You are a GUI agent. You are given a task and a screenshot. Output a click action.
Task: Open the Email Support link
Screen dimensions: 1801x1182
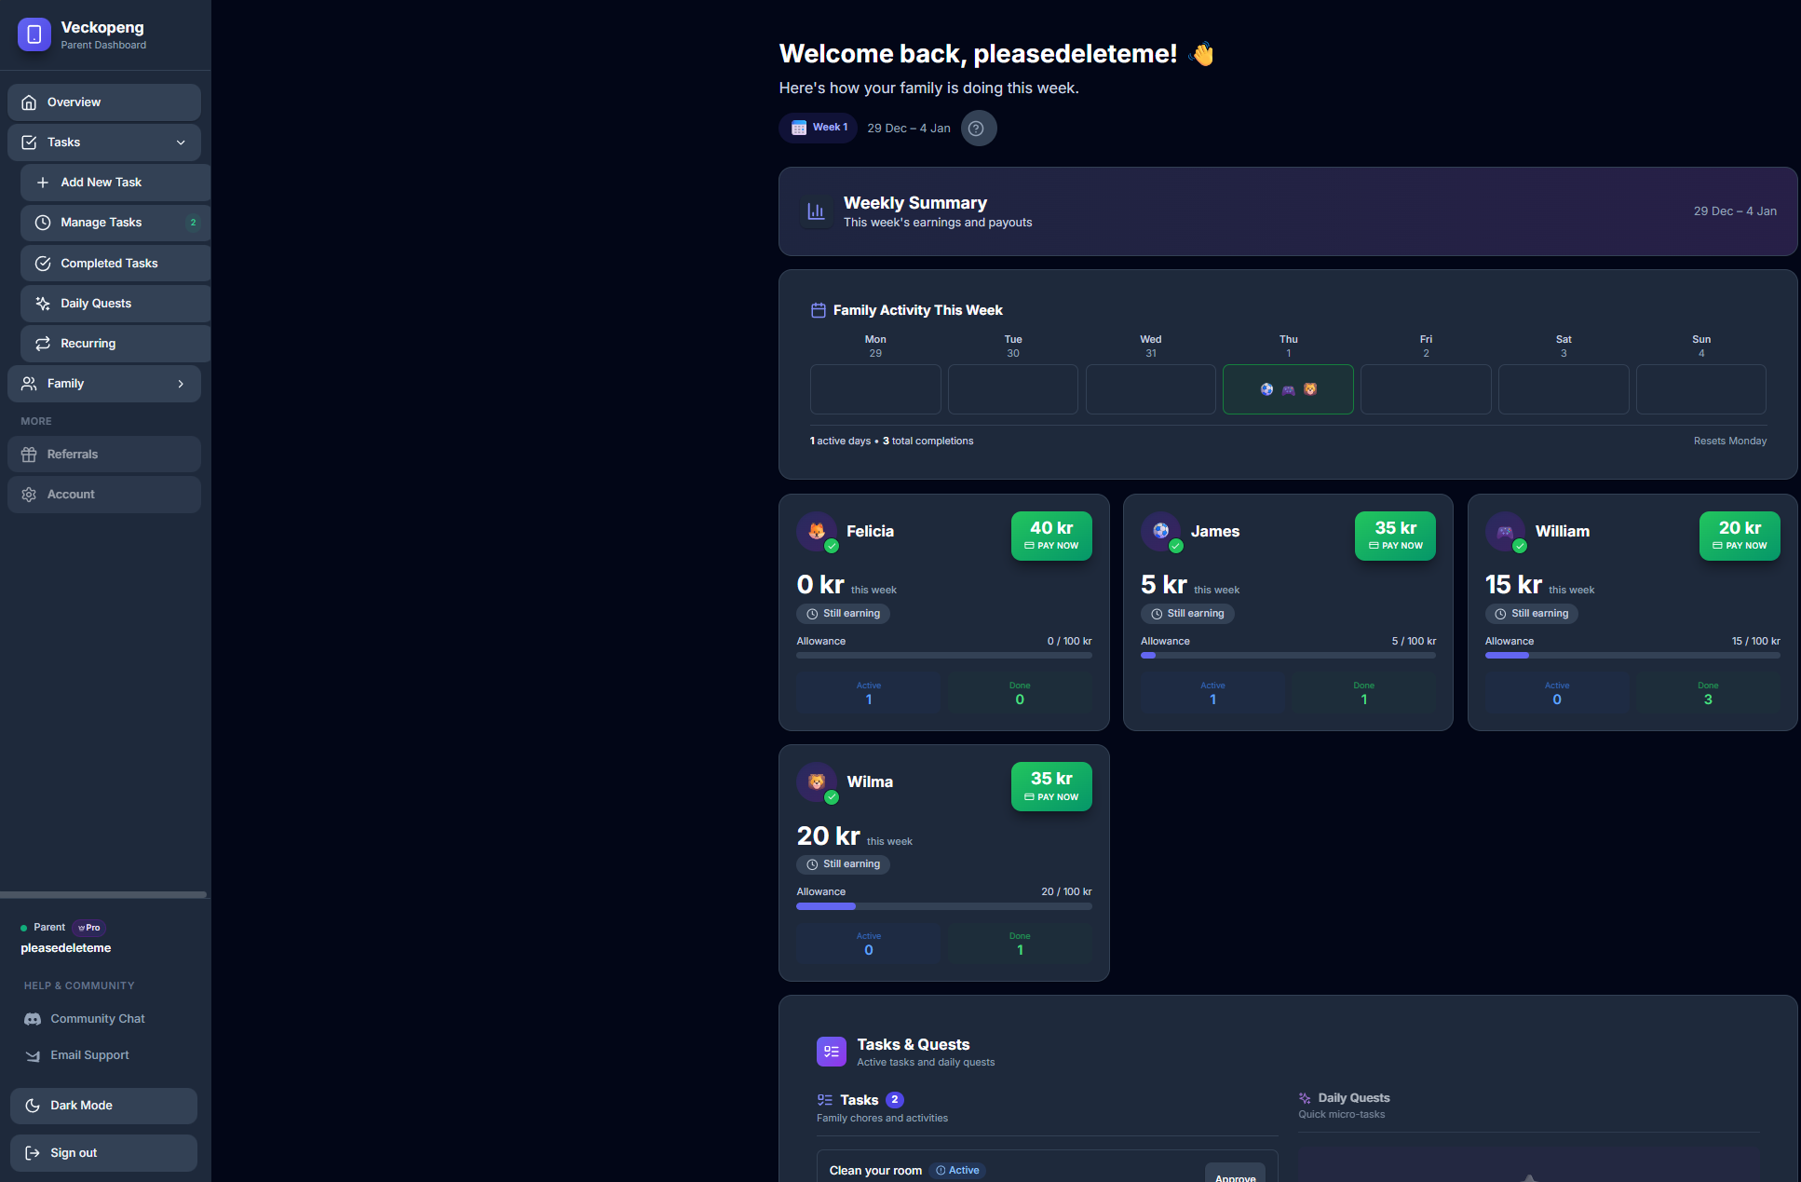[x=89, y=1055]
